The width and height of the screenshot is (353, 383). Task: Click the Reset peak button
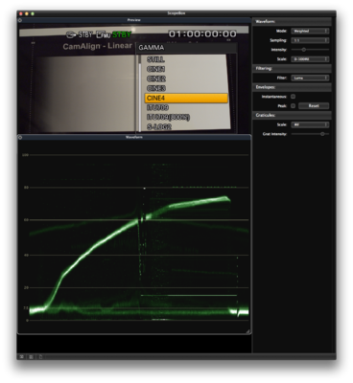click(314, 105)
